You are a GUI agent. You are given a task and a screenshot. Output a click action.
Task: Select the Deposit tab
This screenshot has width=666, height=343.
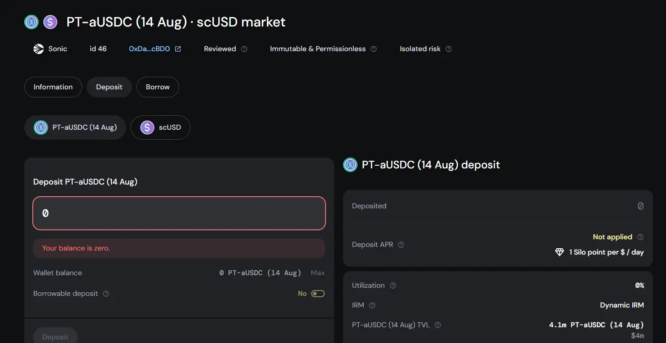click(x=109, y=87)
